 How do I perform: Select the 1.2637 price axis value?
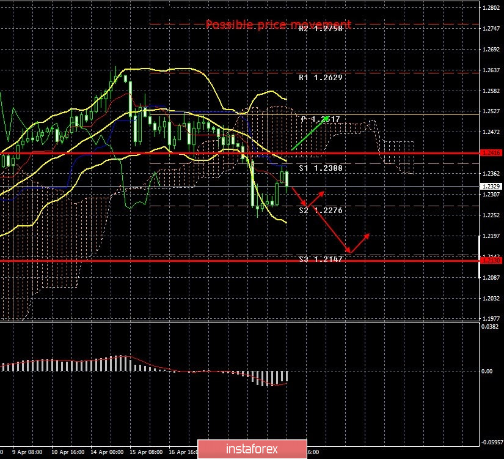pyautogui.click(x=491, y=70)
